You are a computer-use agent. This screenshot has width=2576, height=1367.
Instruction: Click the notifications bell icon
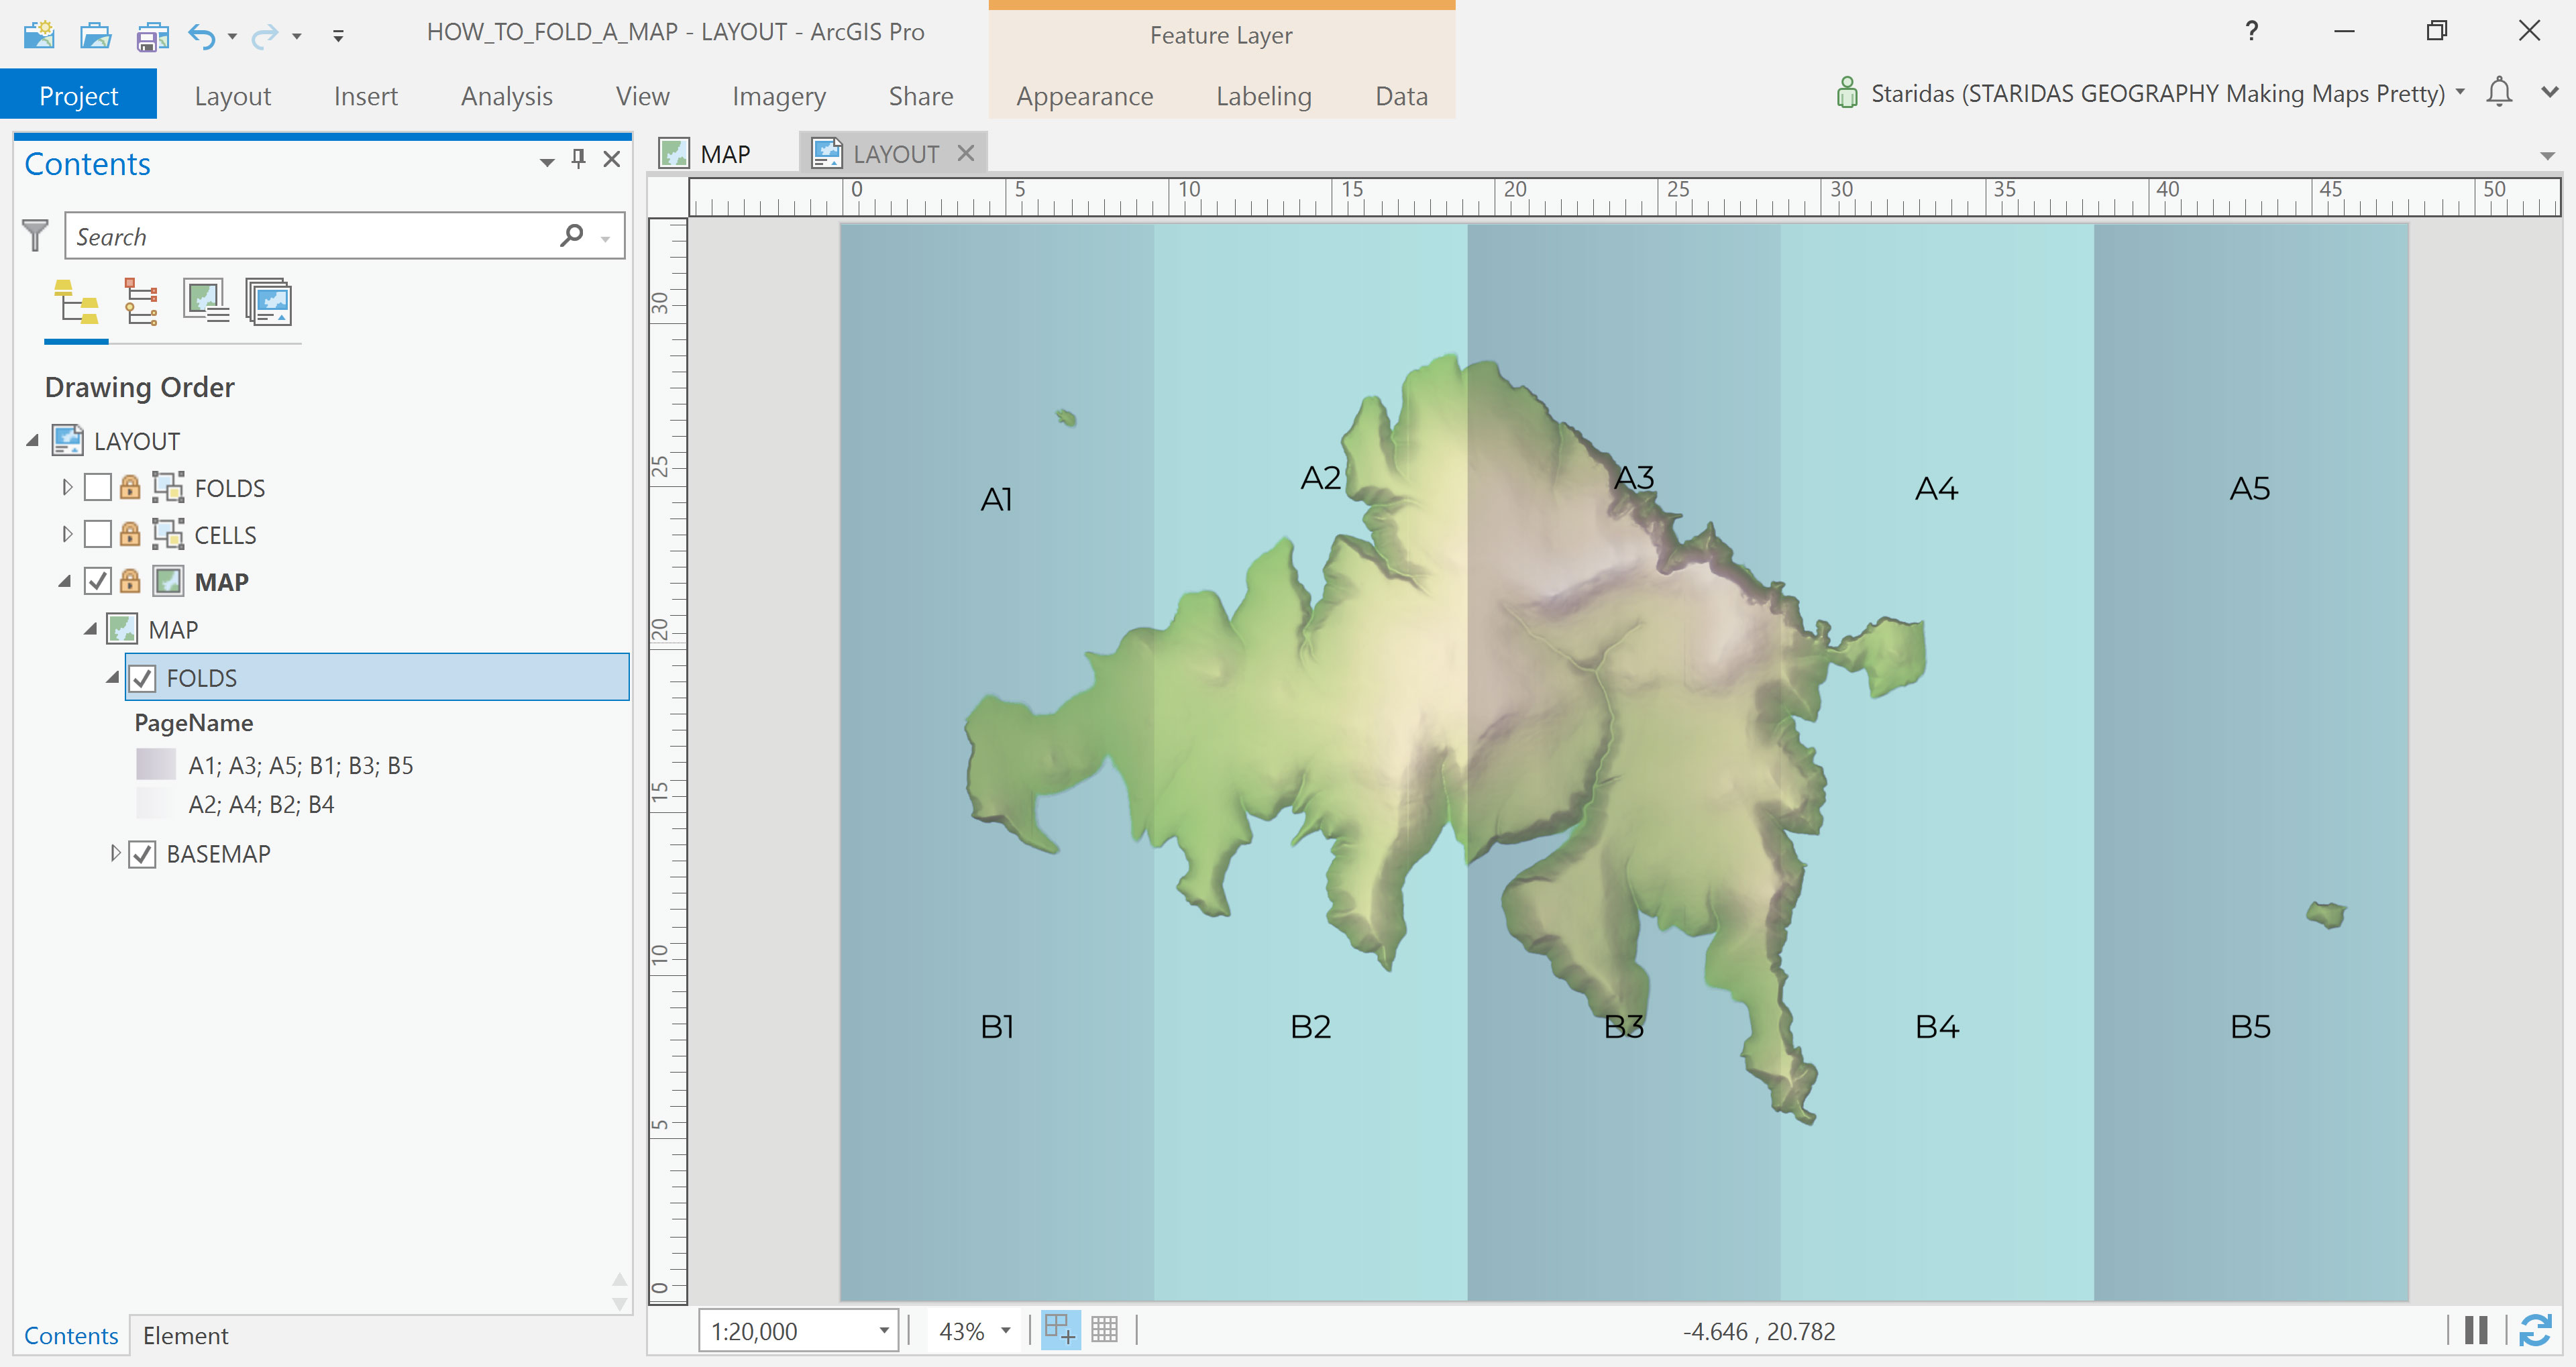(2498, 92)
